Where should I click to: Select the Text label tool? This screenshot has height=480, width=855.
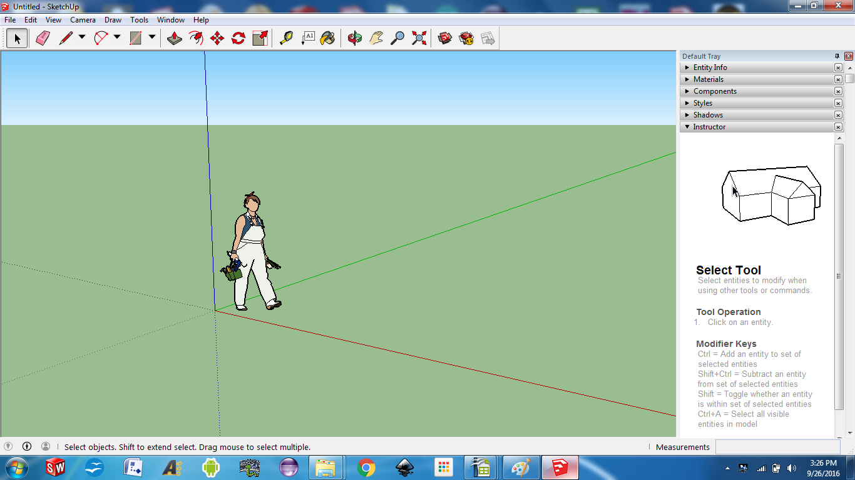pyautogui.click(x=307, y=39)
